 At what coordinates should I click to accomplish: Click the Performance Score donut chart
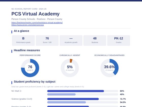pos(30,68)
